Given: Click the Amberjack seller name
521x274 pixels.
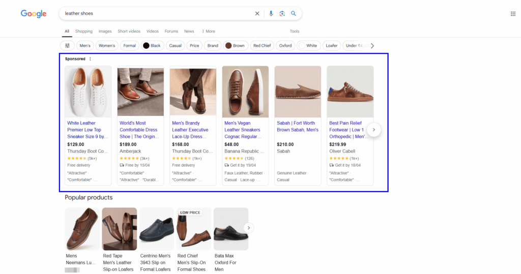Looking at the screenshot, I should coord(130,151).
